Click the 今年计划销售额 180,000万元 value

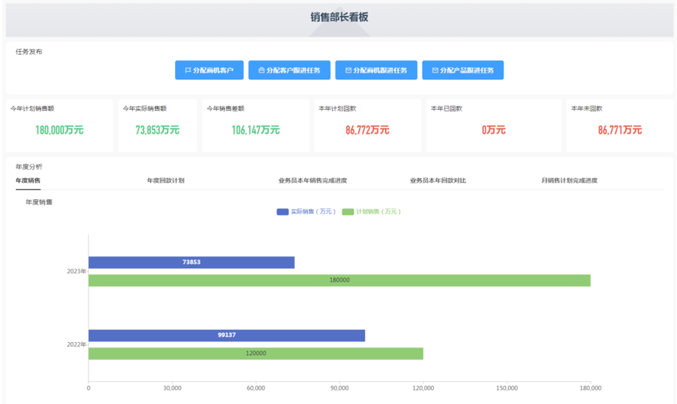[x=60, y=131]
